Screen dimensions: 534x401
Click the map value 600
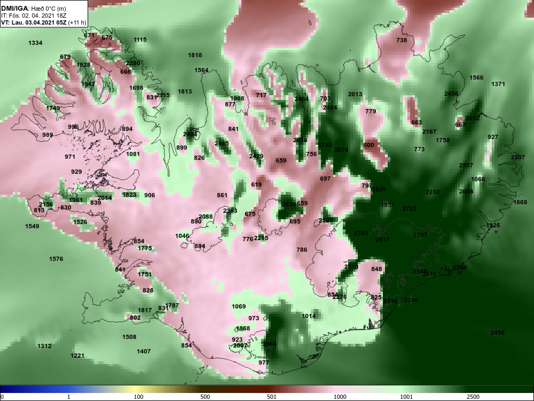pos(368,145)
